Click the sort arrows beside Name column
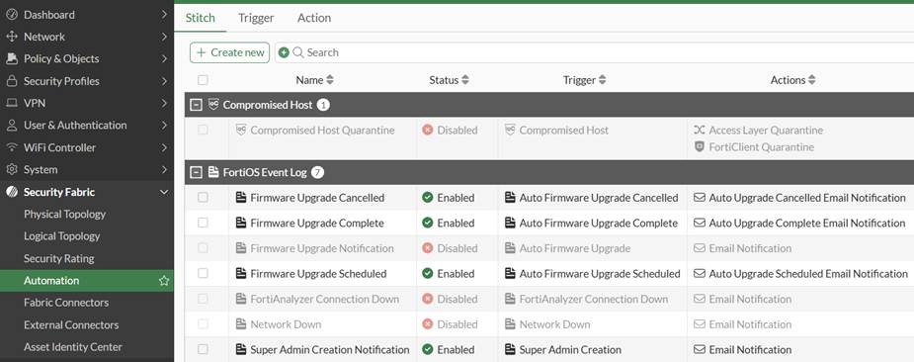The image size is (914, 362). click(330, 80)
